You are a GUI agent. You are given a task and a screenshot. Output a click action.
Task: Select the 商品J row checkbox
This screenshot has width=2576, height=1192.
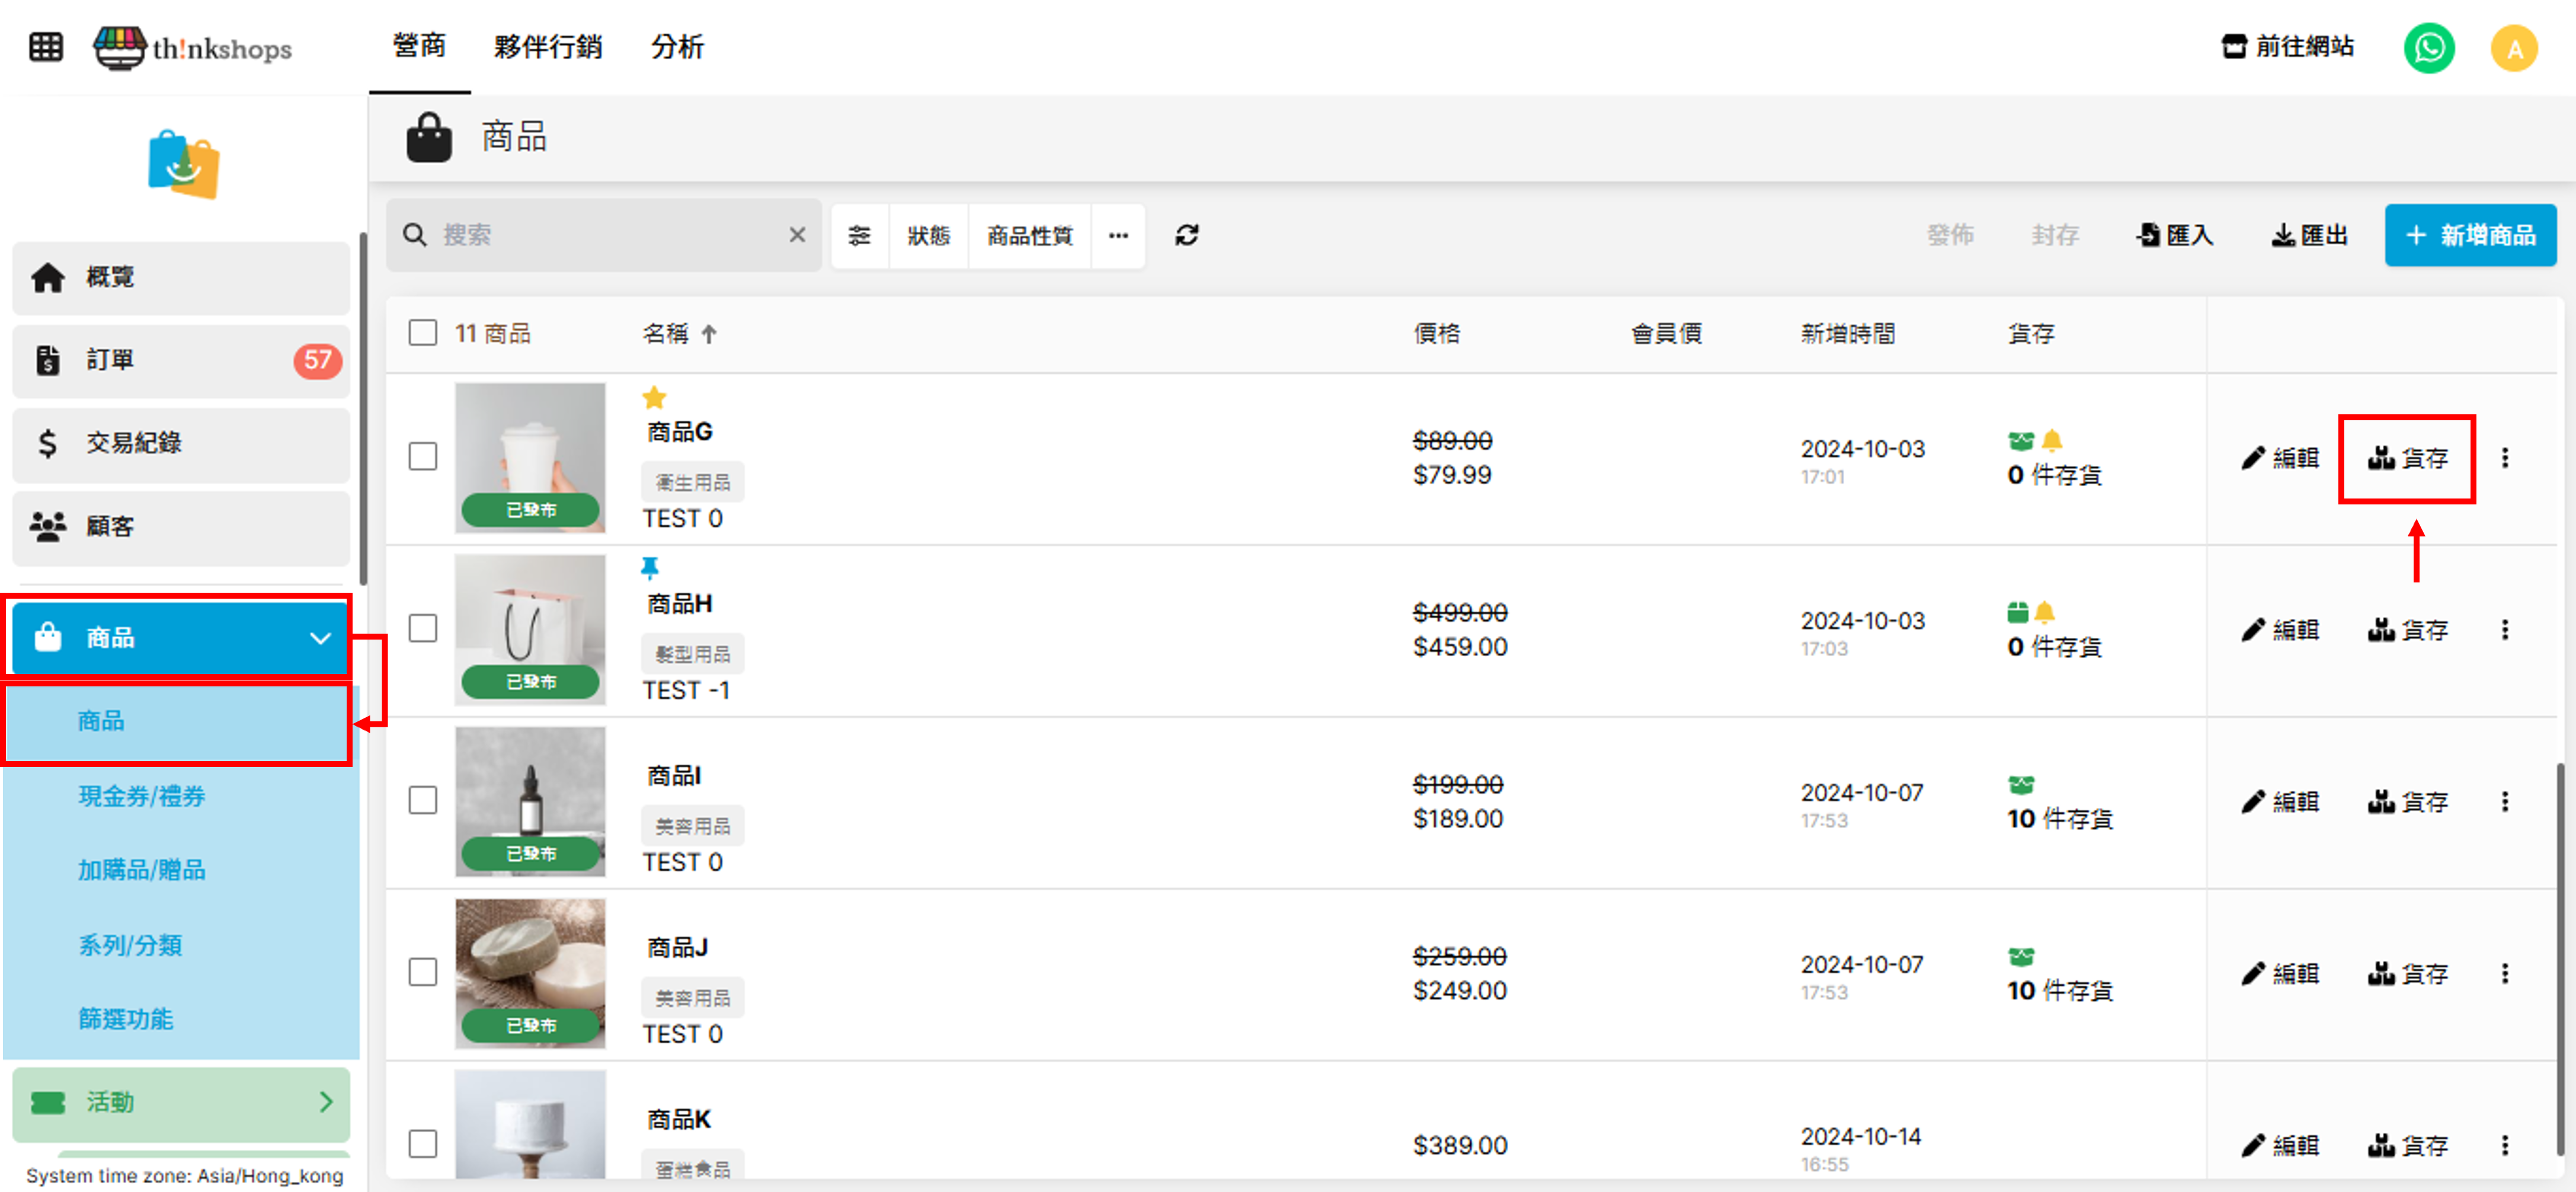423,972
